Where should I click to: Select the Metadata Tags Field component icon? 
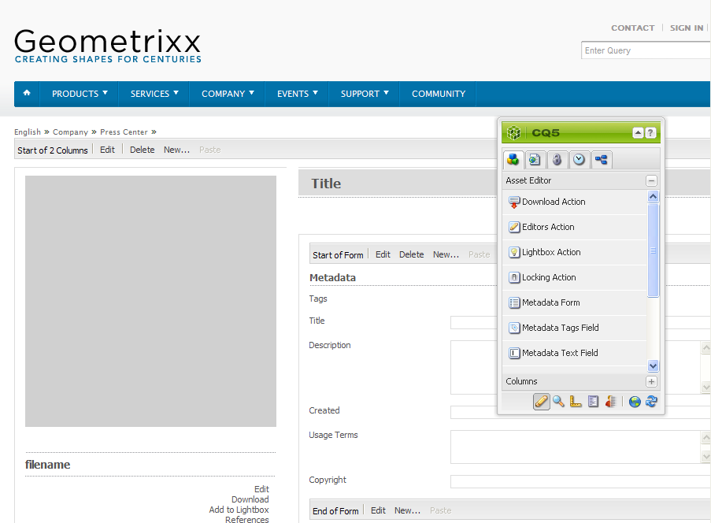[x=513, y=328]
